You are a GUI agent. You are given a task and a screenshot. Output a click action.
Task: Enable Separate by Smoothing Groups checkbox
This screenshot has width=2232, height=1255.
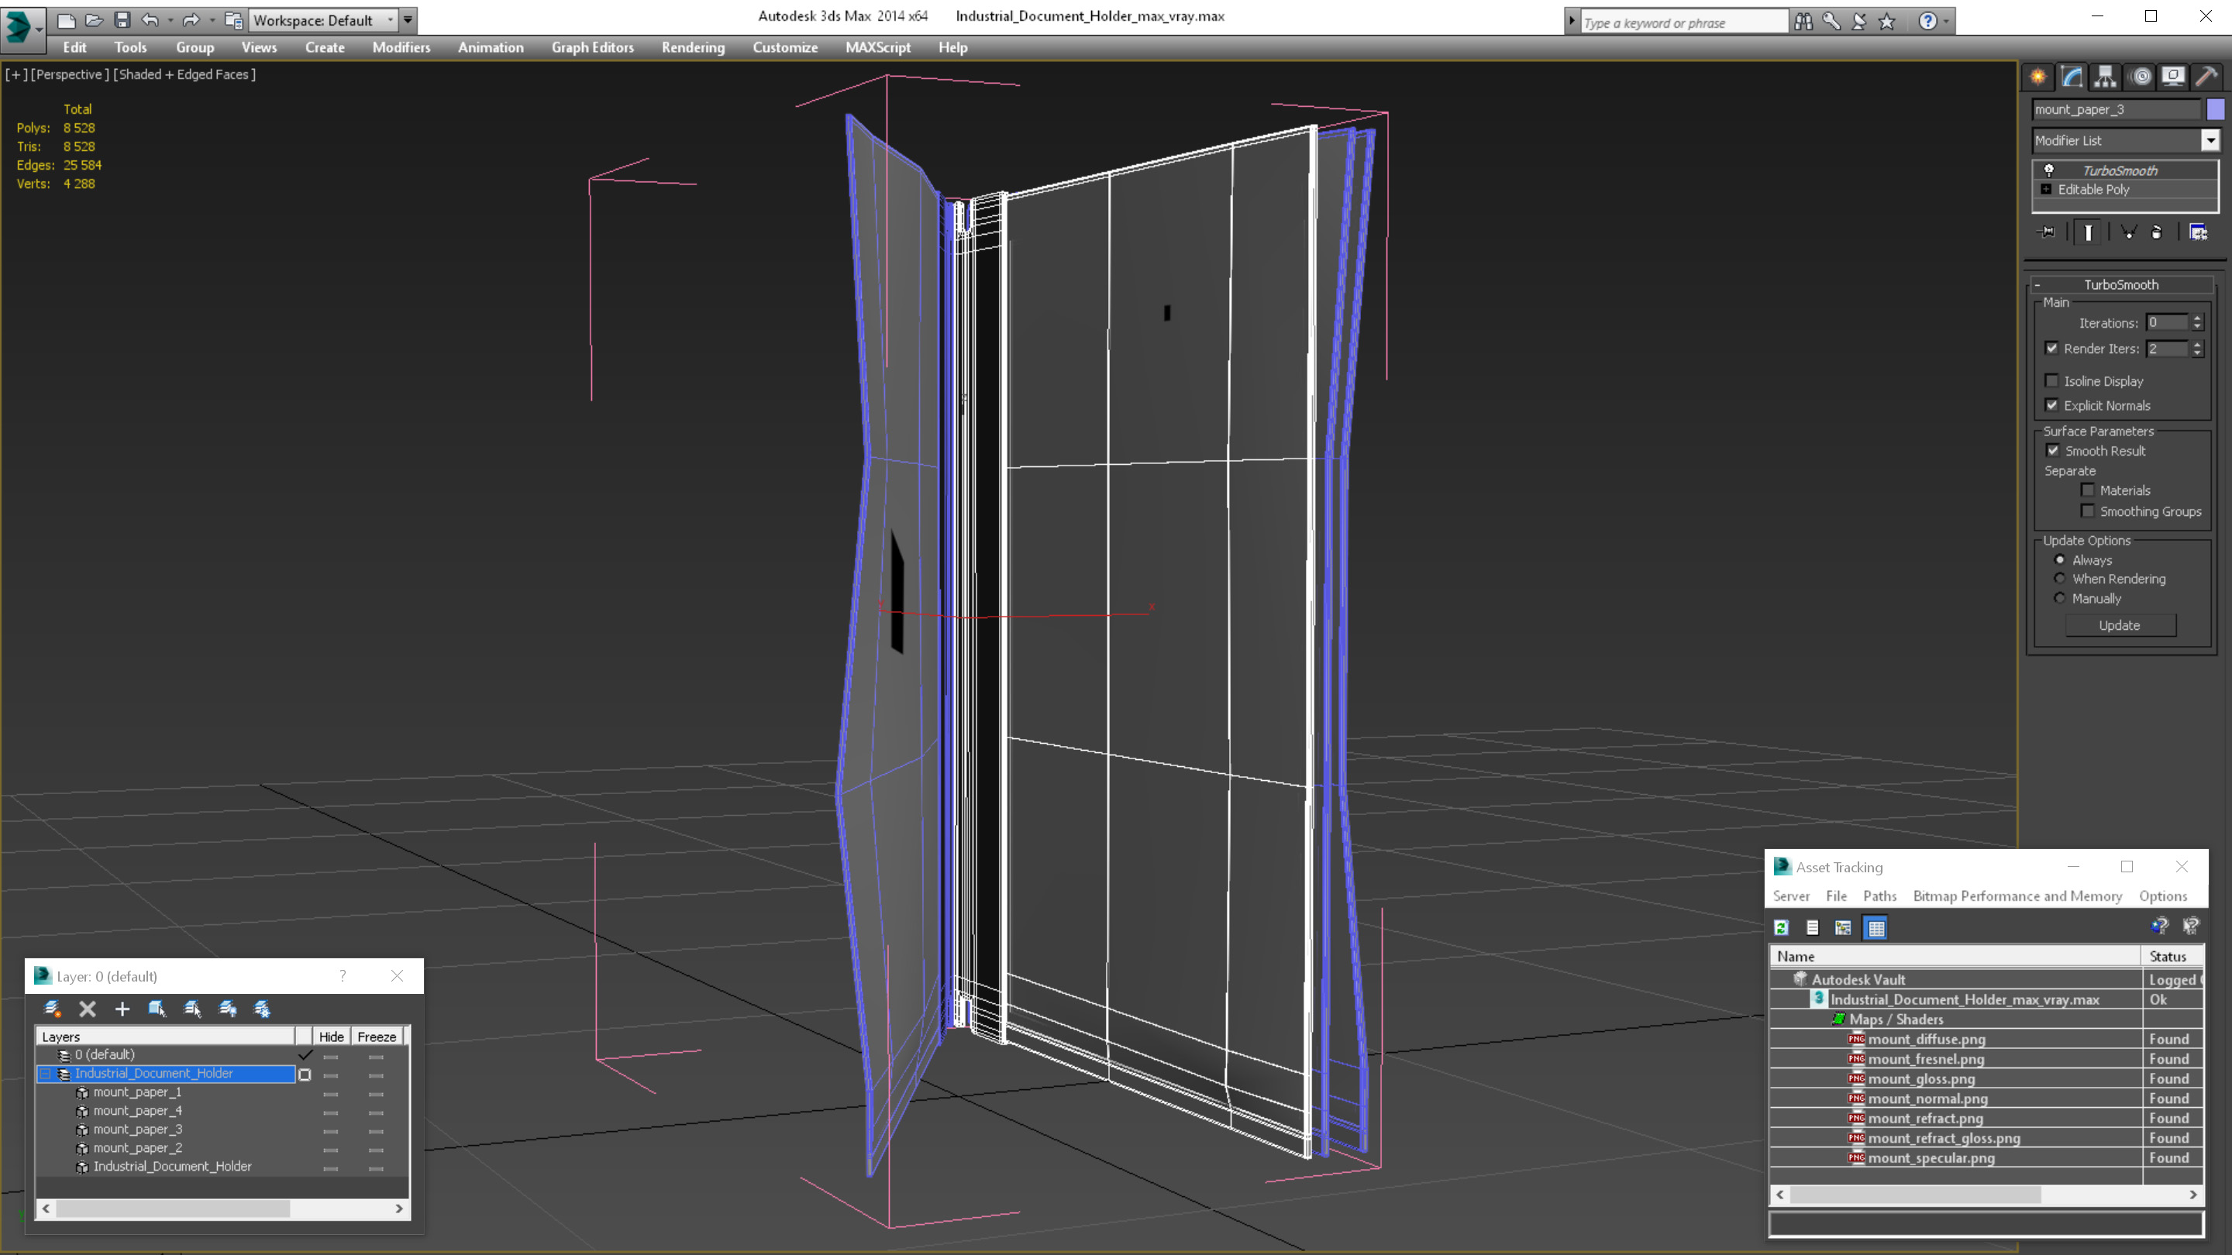2088,511
